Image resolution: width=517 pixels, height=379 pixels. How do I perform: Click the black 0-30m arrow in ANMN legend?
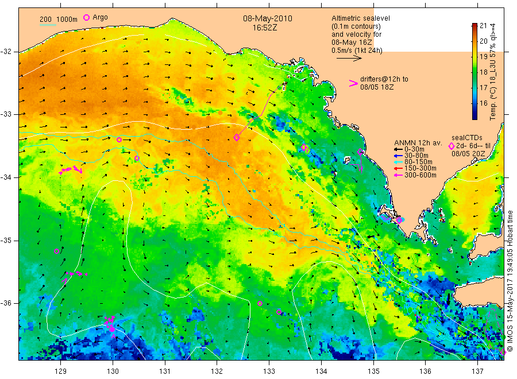pos(398,149)
